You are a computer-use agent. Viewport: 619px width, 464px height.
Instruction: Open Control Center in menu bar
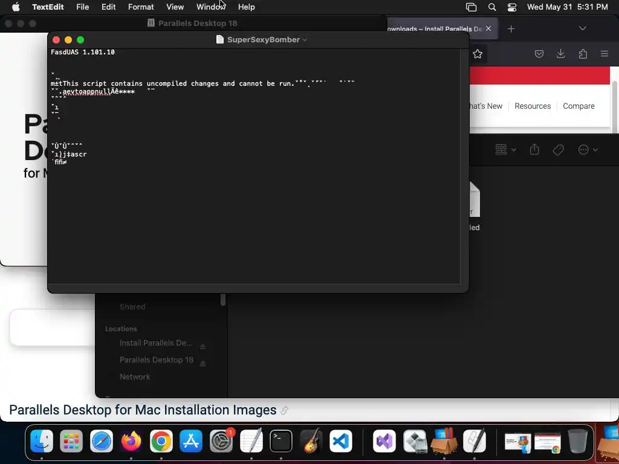click(512, 7)
